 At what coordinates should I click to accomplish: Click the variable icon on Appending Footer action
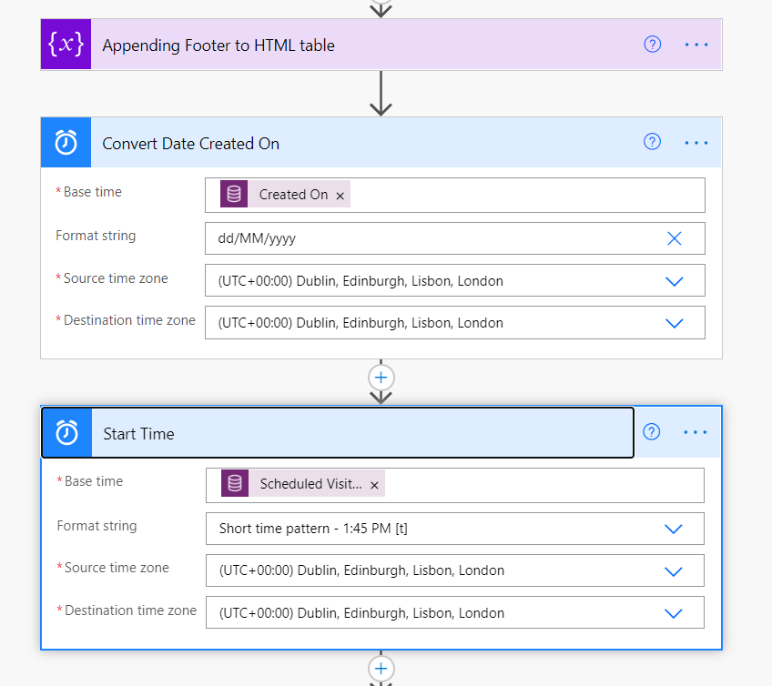pos(66,45)
